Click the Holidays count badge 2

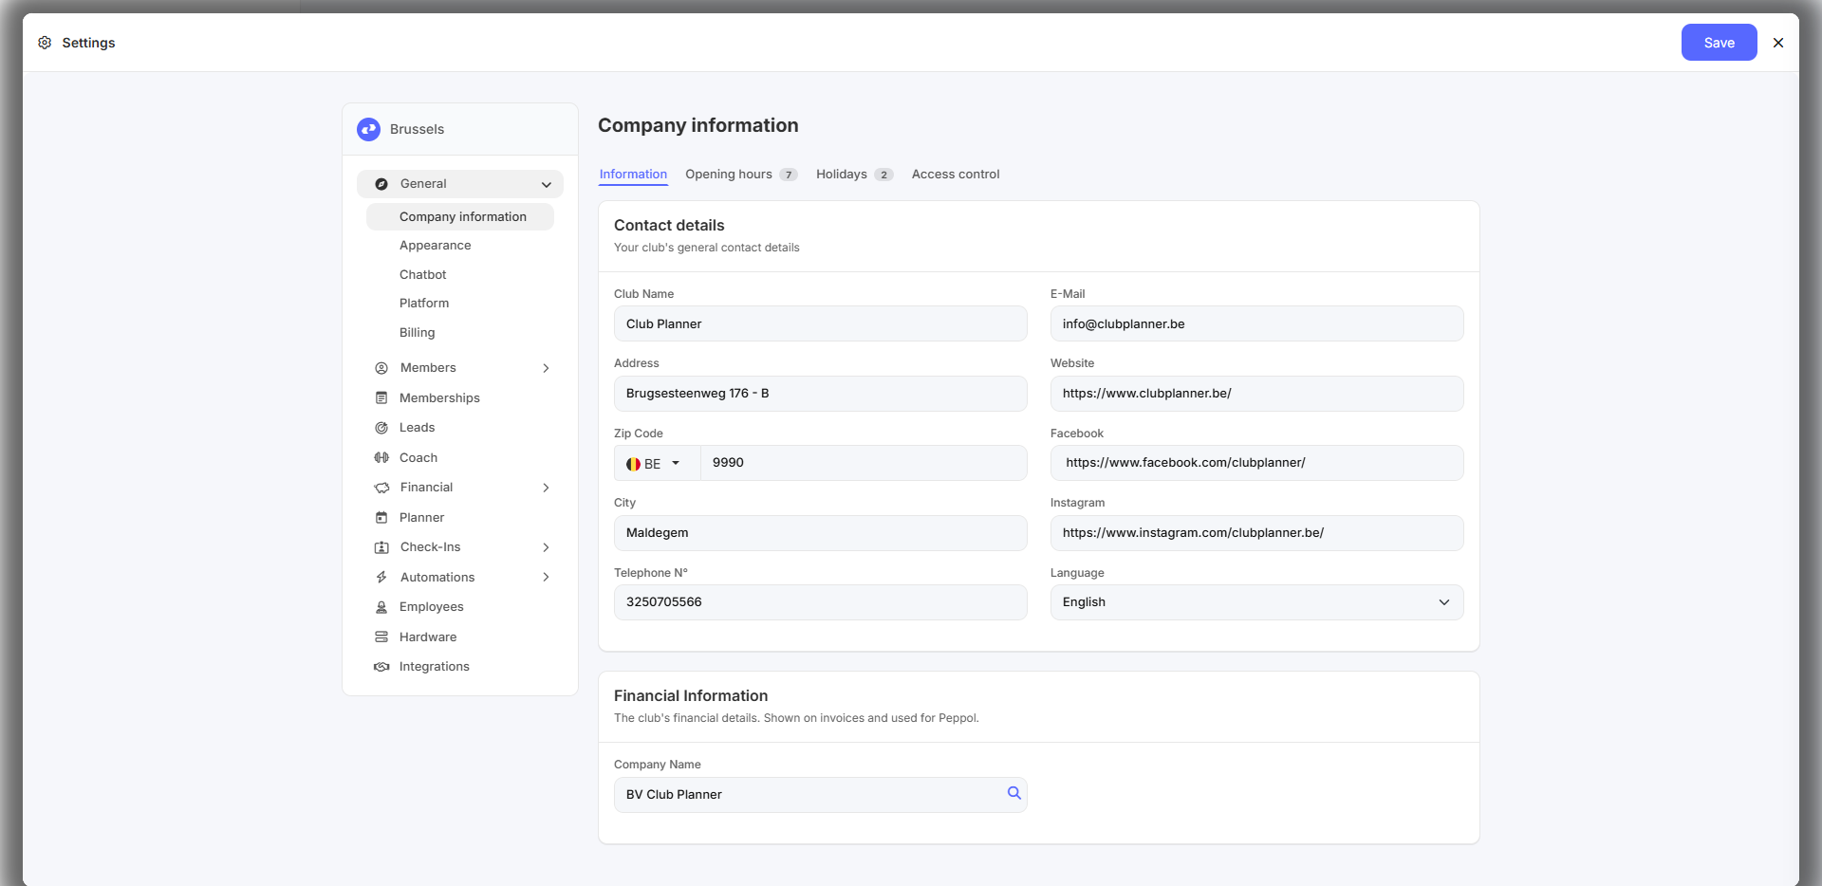coord(883,175)
